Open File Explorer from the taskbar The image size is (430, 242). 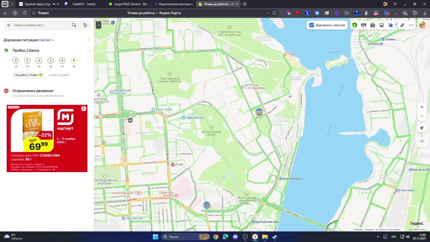tap(265, 237)
